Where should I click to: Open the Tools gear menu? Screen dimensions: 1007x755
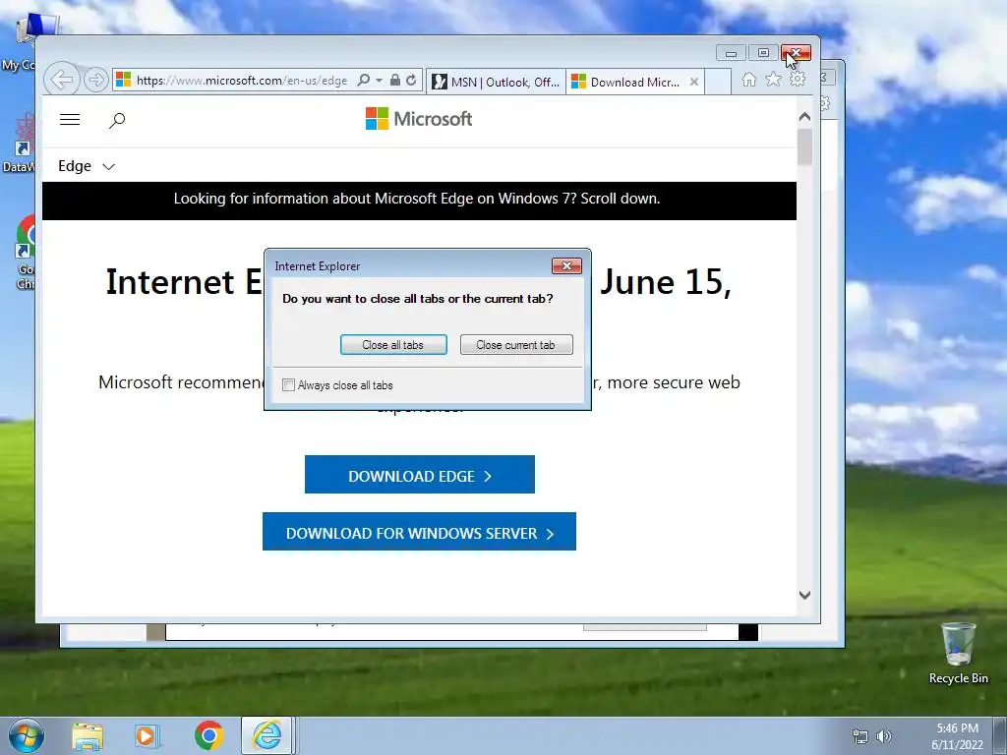(798, 79)
